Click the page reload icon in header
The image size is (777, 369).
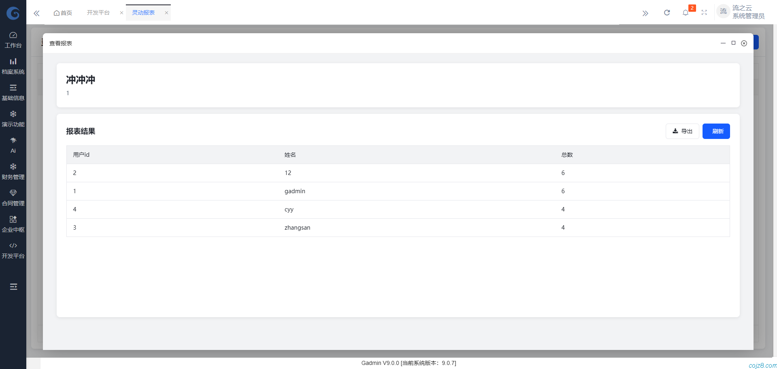pos(667,13)
